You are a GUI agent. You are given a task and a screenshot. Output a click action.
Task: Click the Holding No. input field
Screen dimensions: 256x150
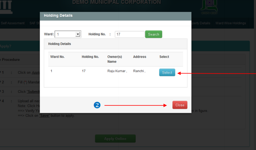click(129, 34)
